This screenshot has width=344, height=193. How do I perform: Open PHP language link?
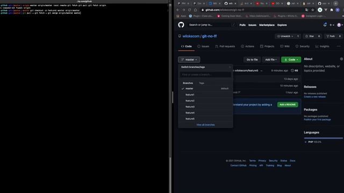[313, 142]
